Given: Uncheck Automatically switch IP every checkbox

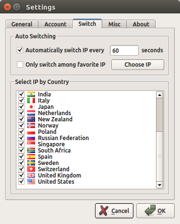Looking at the screenshot, I should 20,50.
